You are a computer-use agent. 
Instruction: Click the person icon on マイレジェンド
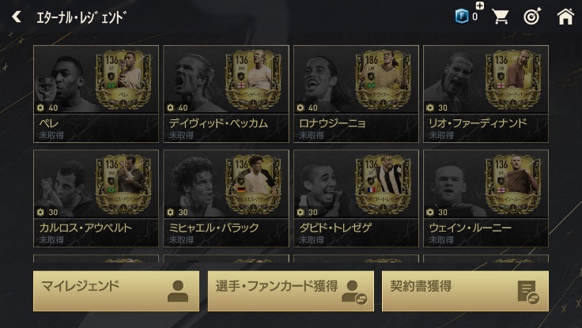tap(178, 291)
